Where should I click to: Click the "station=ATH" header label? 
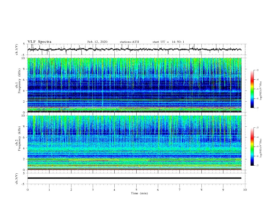click(129, 42)
